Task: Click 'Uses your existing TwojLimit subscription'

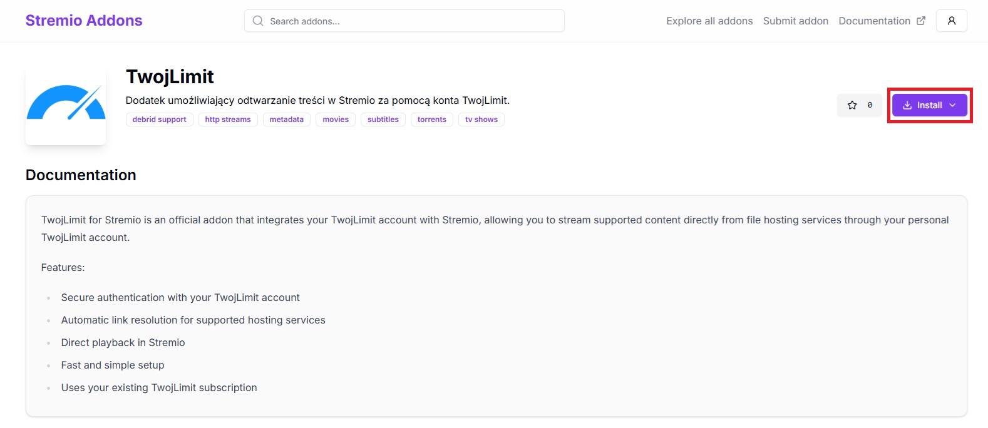Action: (x=159, y=387)
